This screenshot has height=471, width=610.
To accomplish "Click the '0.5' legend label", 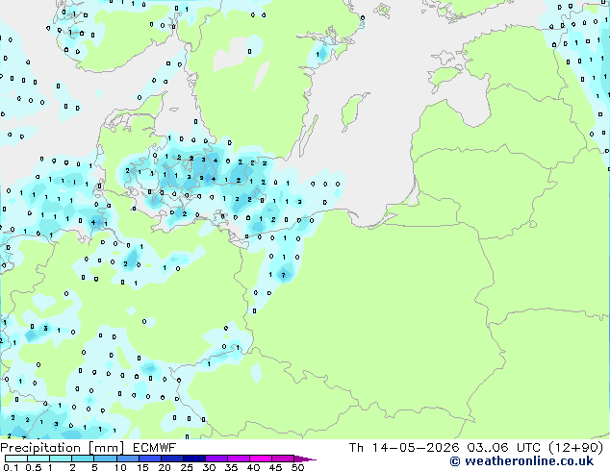I will coord(33,467).
